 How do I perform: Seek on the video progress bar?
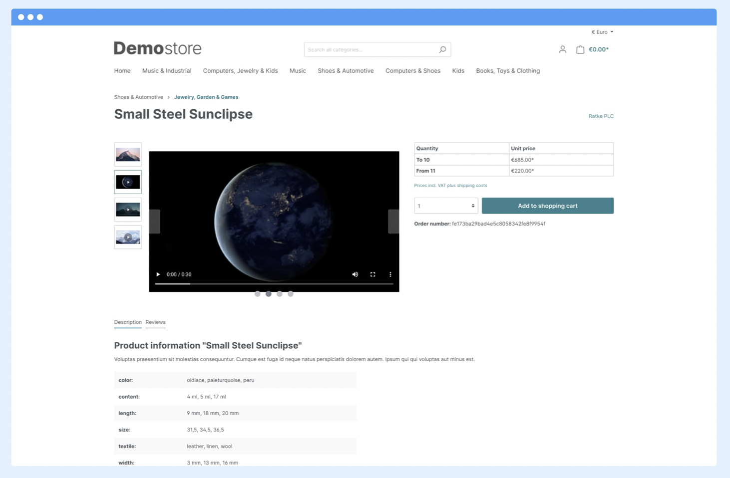coord(274,284)
